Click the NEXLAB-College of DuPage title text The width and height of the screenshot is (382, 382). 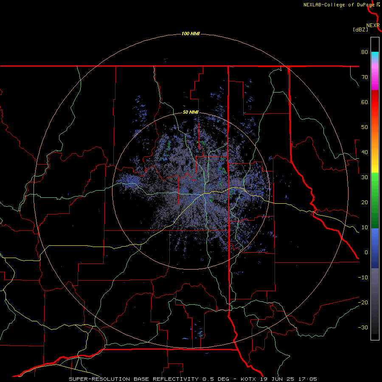pos(339,5)
